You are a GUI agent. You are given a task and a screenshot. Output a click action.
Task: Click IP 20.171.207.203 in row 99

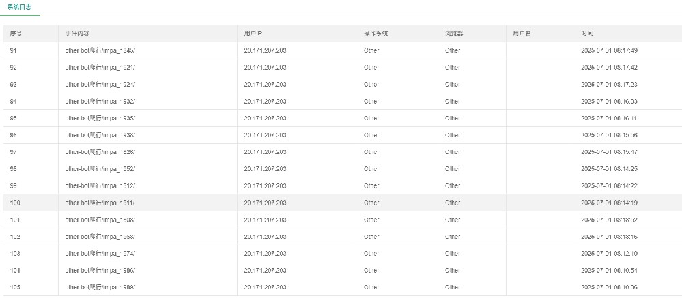pos(266,186)
